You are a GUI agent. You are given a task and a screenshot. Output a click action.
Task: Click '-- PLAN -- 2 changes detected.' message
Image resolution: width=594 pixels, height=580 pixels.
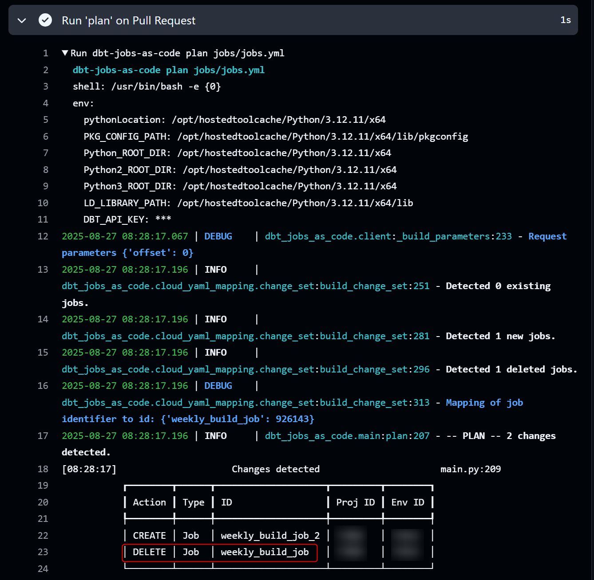(x=309, y=444)
